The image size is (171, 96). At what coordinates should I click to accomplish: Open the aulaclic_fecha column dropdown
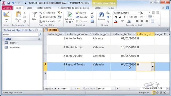134,34
